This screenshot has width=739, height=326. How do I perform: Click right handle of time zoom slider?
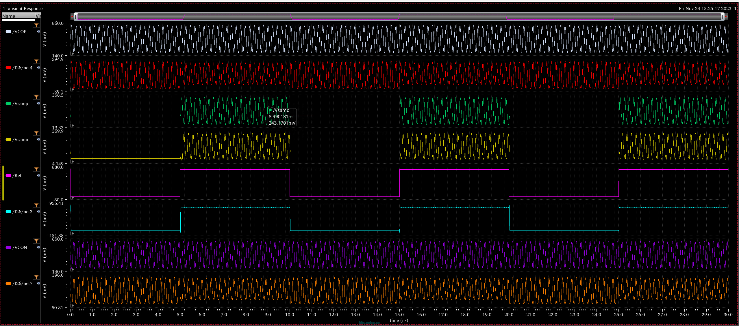coord(723,17)
